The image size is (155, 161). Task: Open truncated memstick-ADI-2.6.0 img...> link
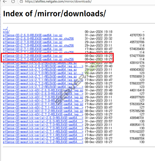[x=43, y=94]
